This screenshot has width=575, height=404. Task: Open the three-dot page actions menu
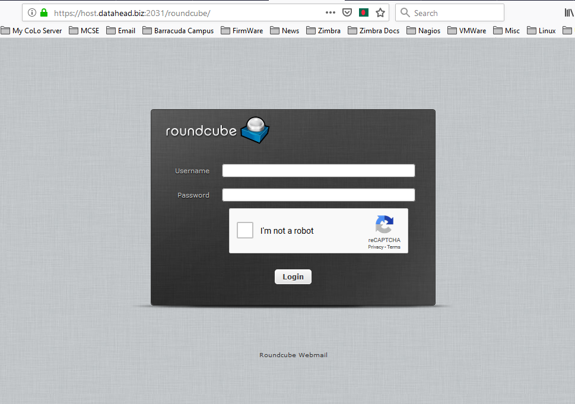pos(331,12)
